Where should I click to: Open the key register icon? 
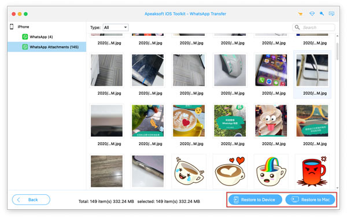point(322,14)
